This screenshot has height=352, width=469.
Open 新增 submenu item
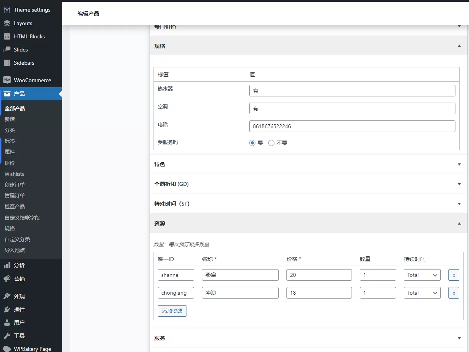tap(10, 119)
